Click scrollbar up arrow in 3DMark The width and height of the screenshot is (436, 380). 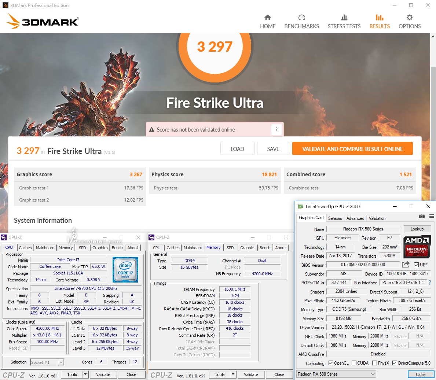(433, 36)
